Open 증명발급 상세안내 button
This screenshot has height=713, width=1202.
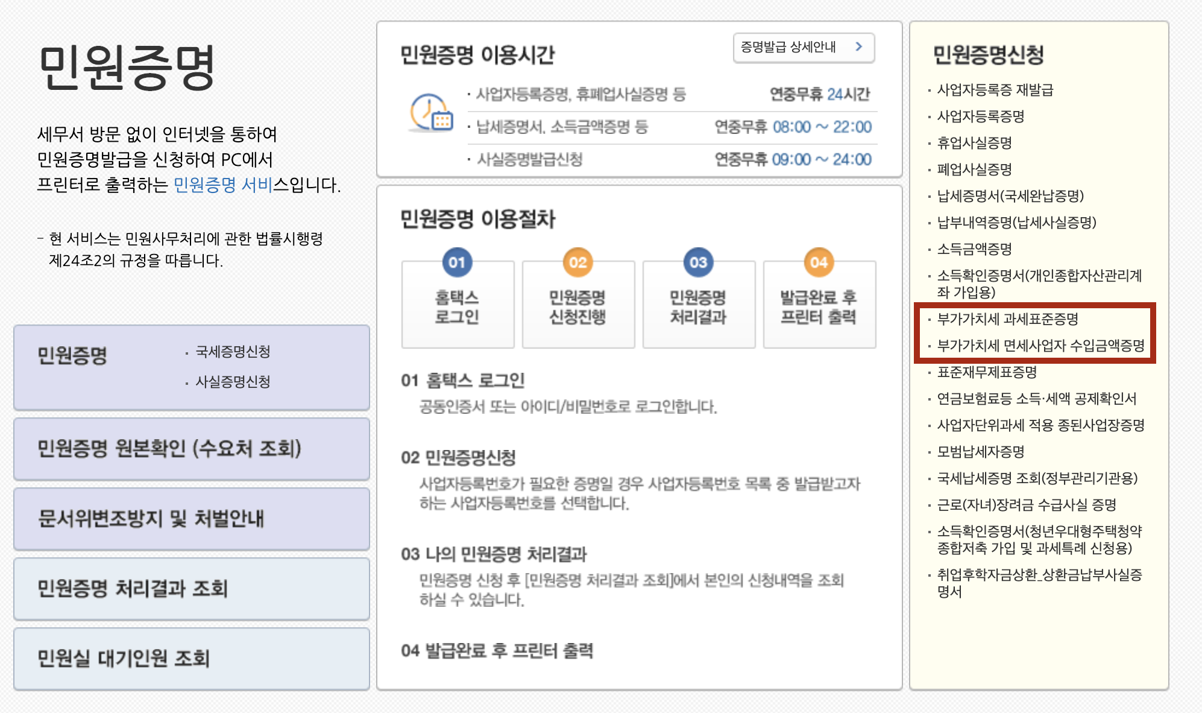coord(802,48)
